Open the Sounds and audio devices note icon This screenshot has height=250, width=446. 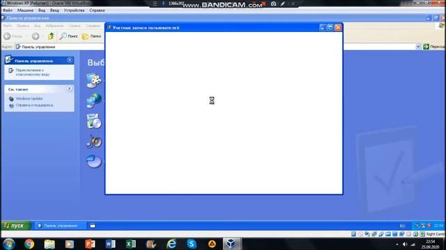pyautogui.click(x=94, y=141)
